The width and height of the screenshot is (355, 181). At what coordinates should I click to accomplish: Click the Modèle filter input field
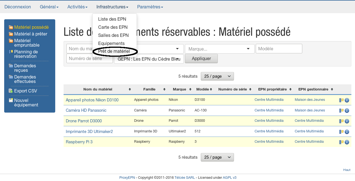tap(279, 49)
